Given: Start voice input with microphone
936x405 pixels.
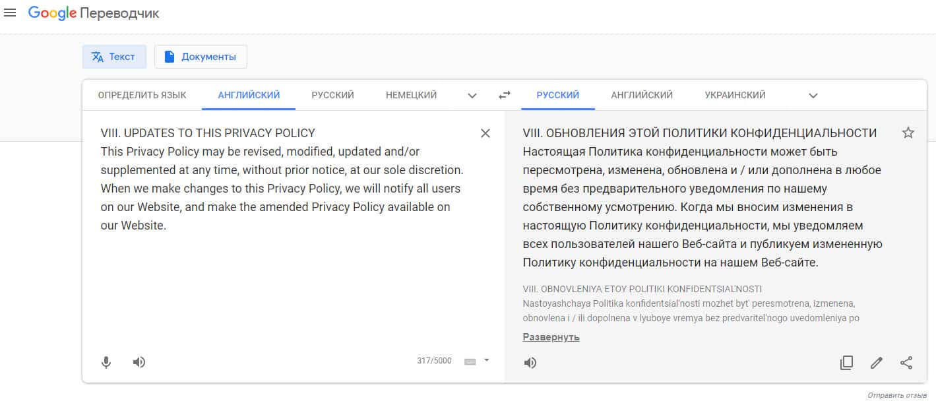Looking at the screenshot, I should (x=106, y=362).
